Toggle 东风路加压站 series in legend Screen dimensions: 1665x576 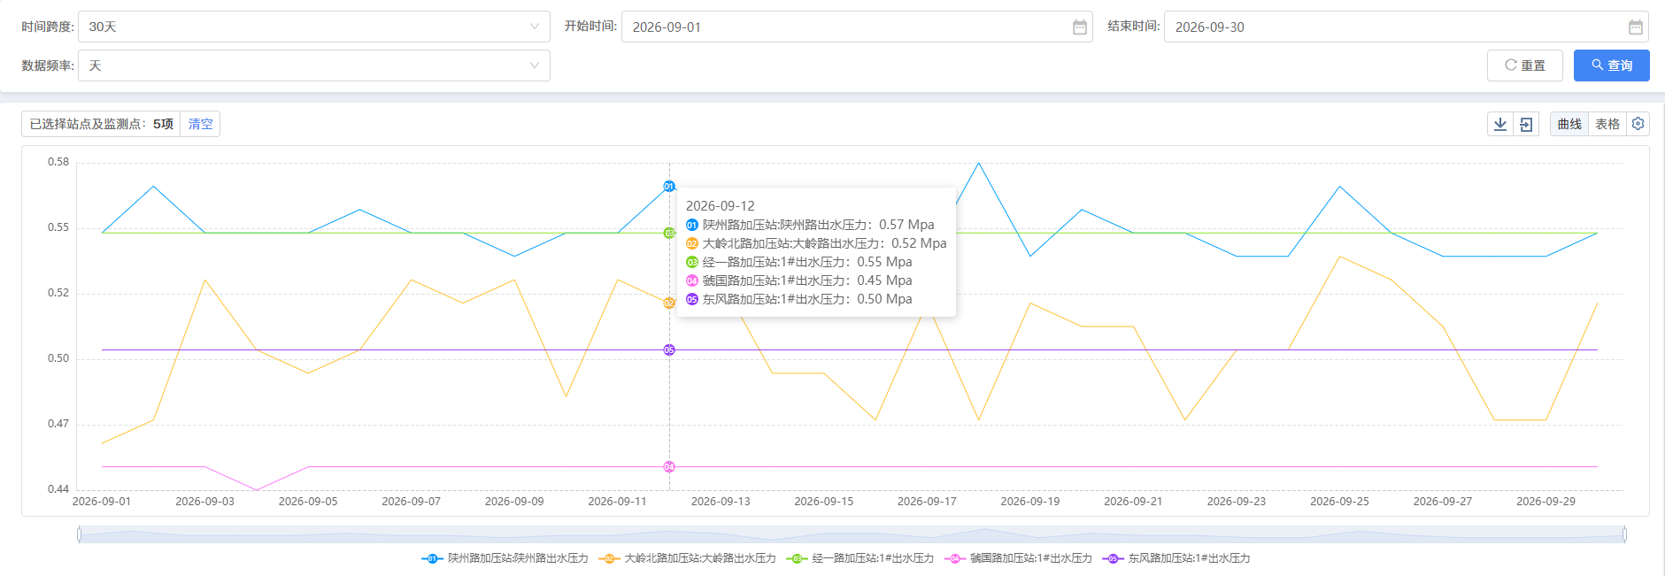[x=1176, y=558]
